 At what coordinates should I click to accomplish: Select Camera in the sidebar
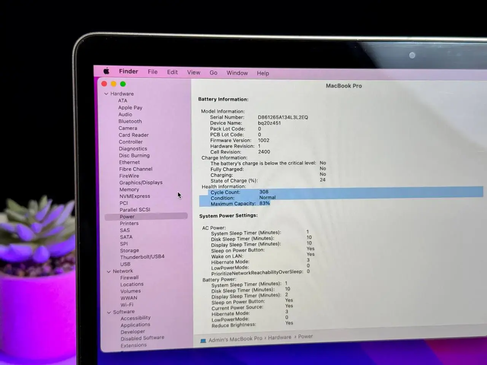coord(128,128)
